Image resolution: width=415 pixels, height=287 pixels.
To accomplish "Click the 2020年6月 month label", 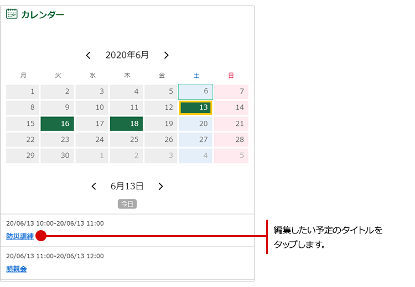I will [127, 55].
